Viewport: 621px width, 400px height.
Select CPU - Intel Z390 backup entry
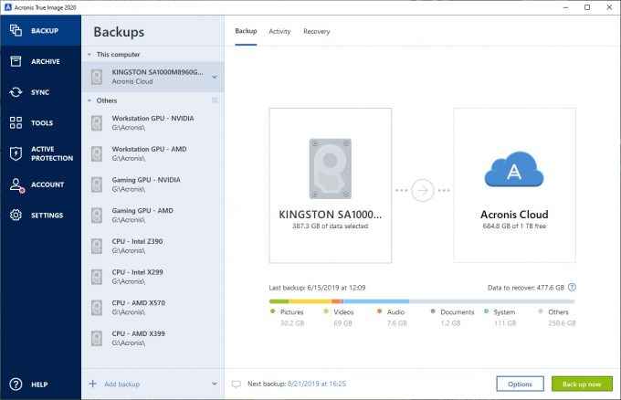[153, 246]
